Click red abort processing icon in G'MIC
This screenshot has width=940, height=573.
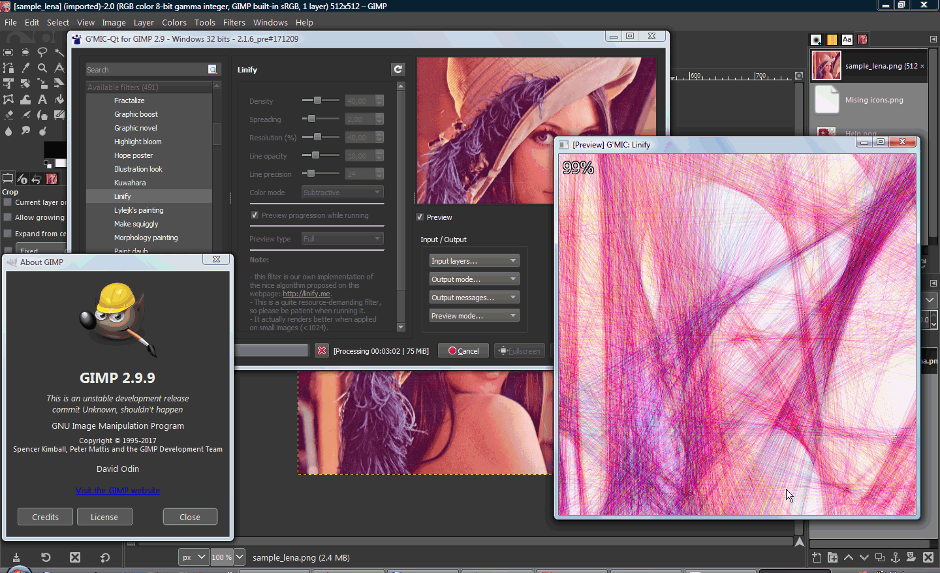pos(322,350)
